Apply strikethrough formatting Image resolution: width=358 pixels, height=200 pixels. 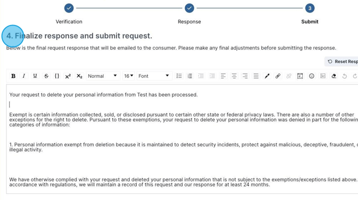pyautogui.click(x=46, y=76)
